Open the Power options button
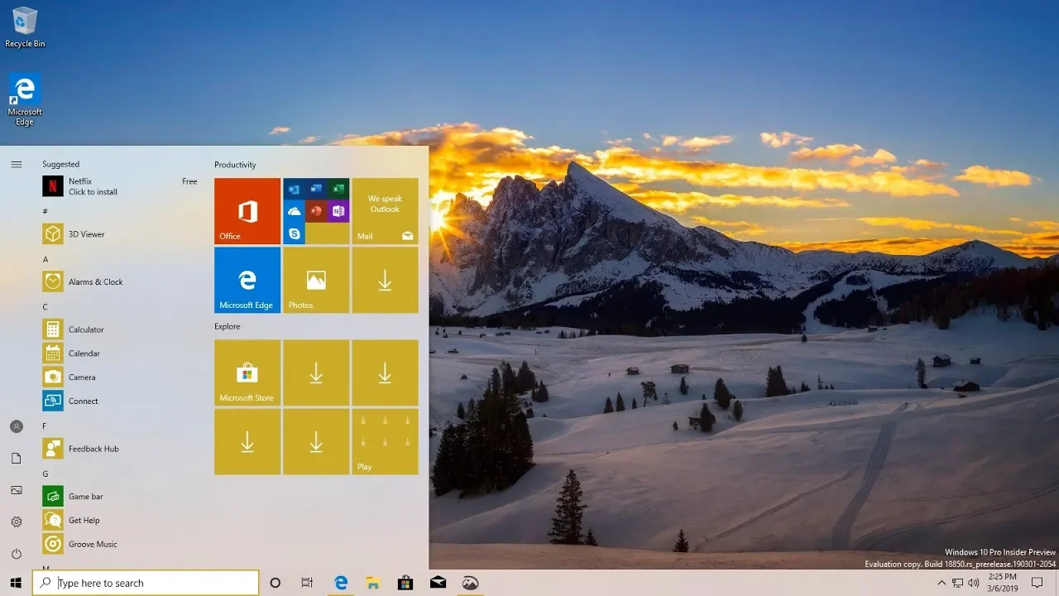1059x596 pixels. [17, 554]
